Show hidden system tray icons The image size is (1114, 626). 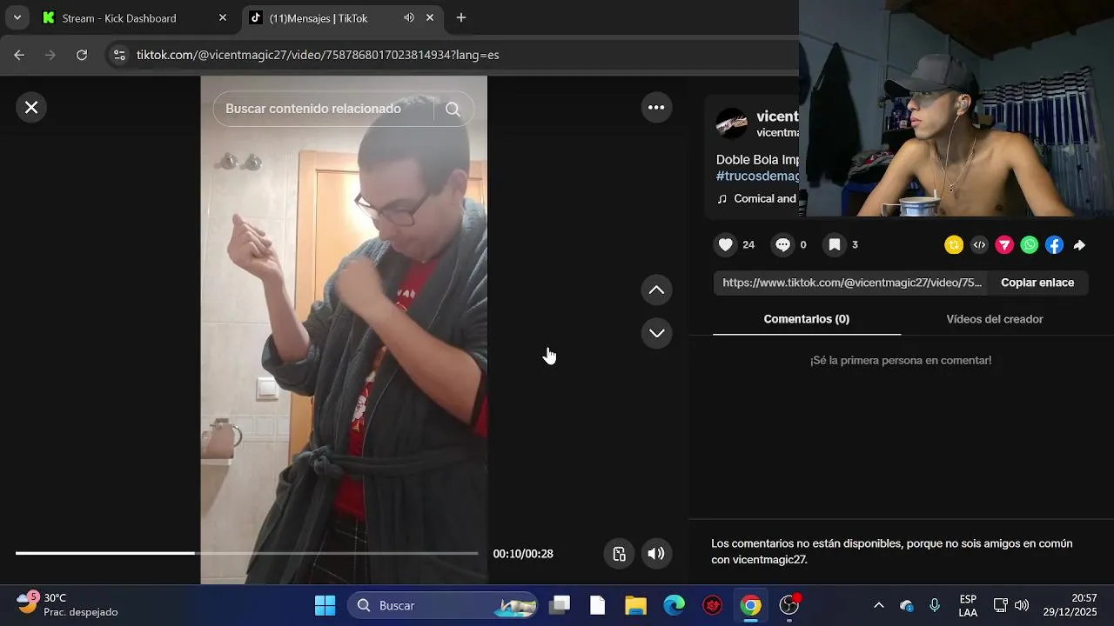[879, 605]
